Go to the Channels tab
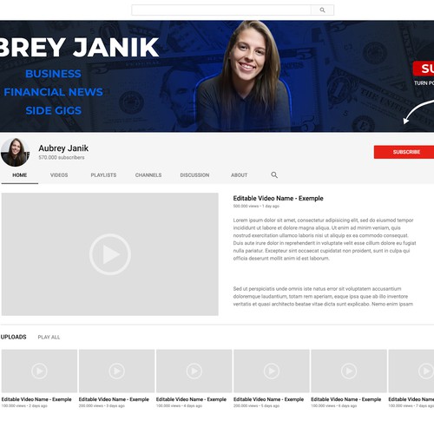Screen dimensions: 434x434 coord(148,175)
